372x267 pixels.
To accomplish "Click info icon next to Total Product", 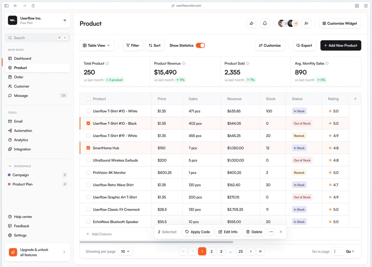I will tap(107, 63).
